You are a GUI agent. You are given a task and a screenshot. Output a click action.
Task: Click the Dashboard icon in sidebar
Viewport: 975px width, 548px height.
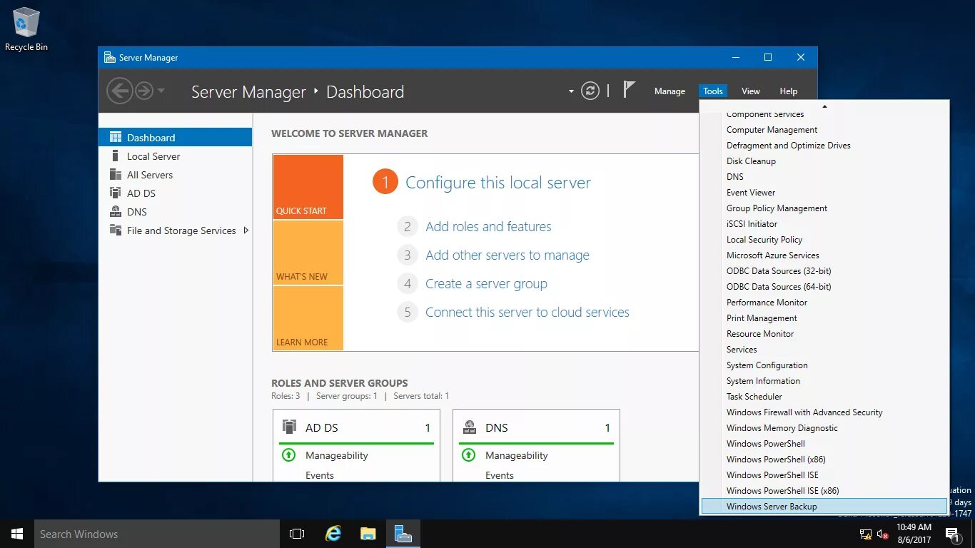(115, 137)
